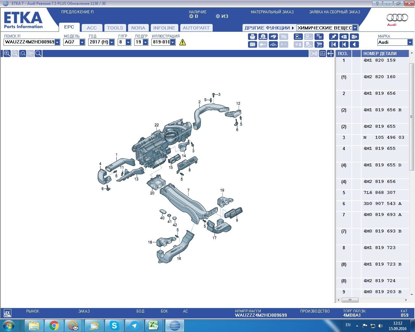This screenshot has width=415, height=332.
Task: Click ПРОИЗВОДСТВО in bottom bar
Action: (315, 311)
